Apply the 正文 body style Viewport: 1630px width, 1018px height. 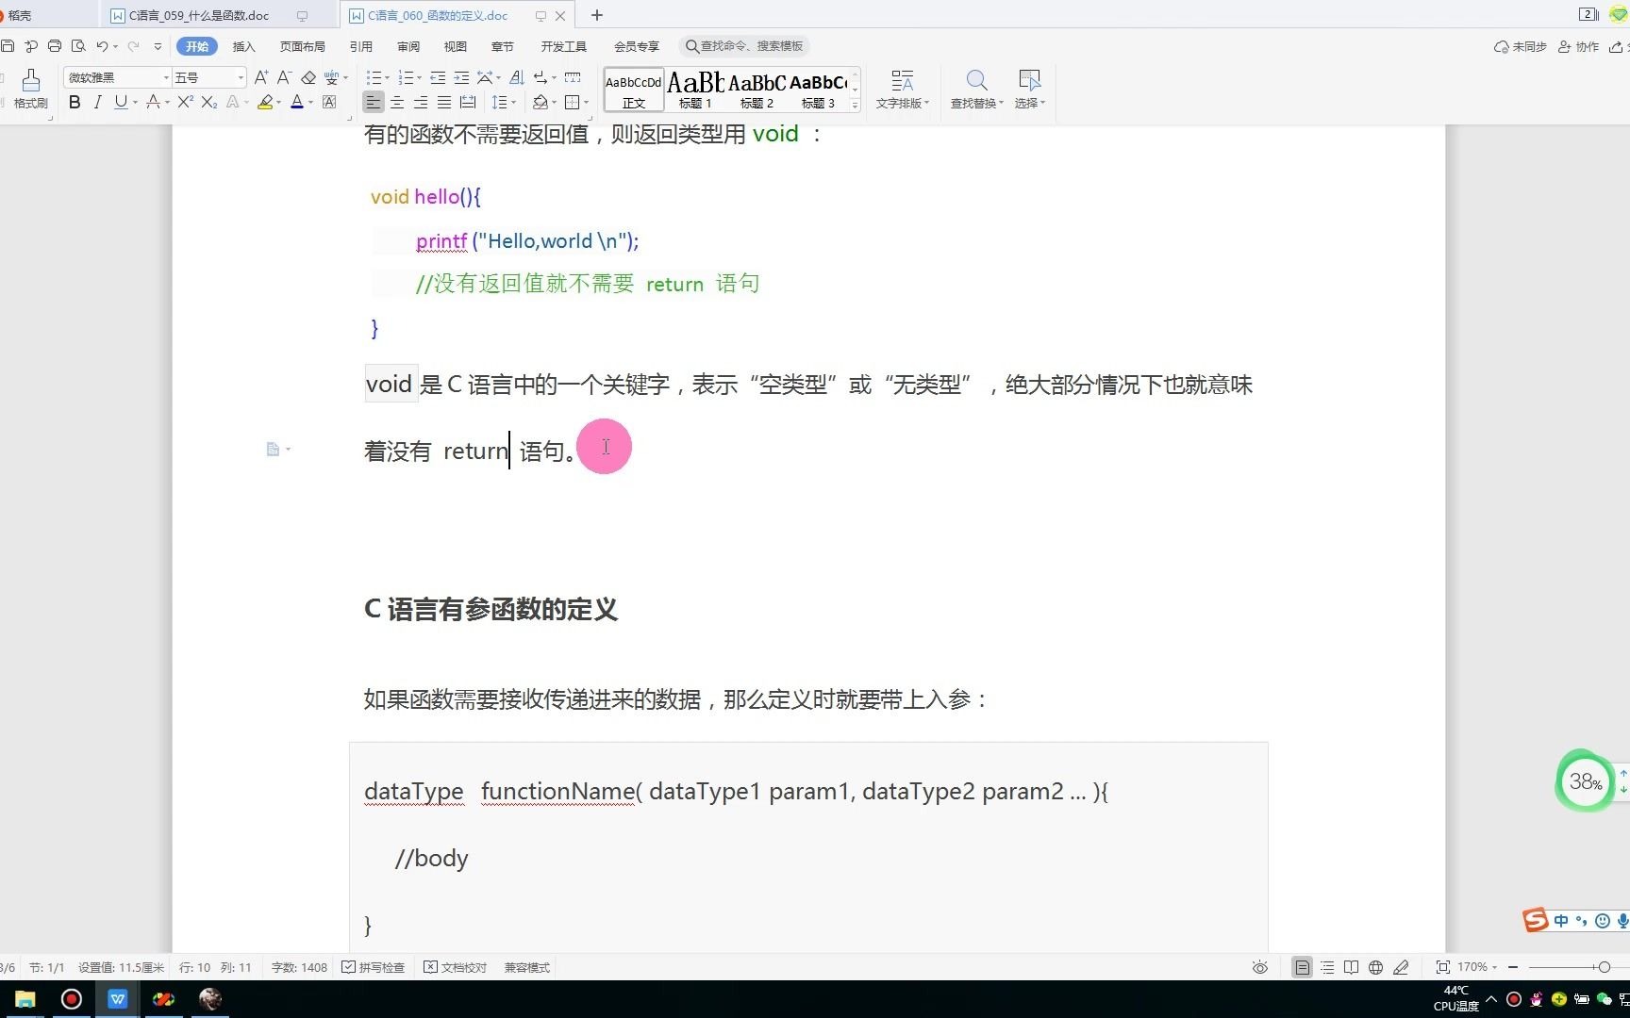(634, 90)
